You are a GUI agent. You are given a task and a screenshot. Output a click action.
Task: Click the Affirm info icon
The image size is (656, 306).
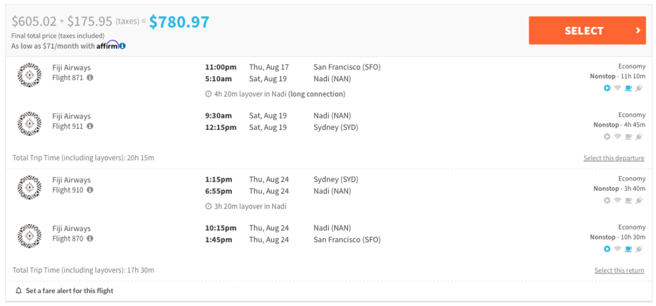pos(122,46)
